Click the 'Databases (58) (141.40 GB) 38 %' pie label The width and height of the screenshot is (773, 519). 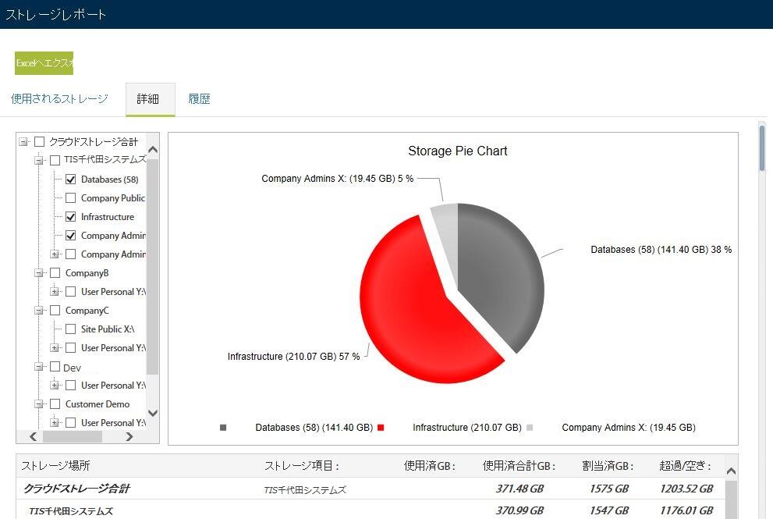click(x=661, y=250)
